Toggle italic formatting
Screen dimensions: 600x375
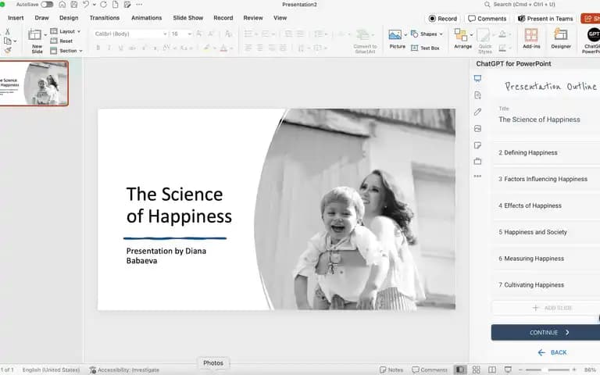click(109, 48)
